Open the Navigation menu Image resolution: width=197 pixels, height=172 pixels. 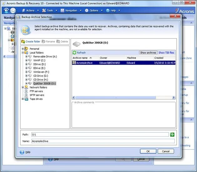pyautogui.click(x=71, y=11)
